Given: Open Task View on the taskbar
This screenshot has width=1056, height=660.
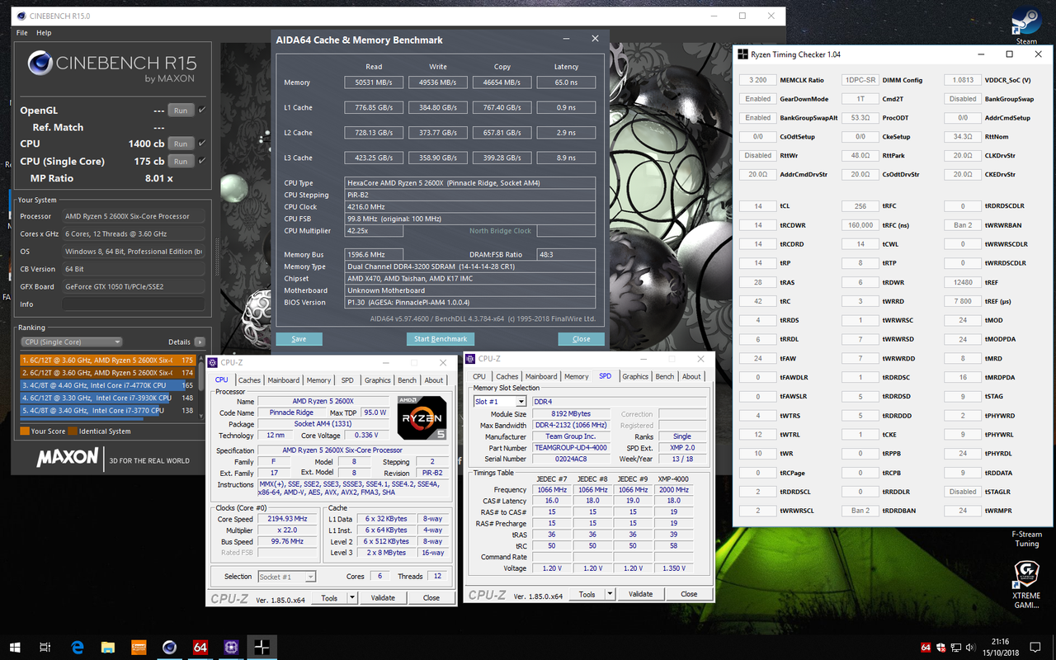Looking at the screenshot, I should pyautogui.click(x=45, y=648).
